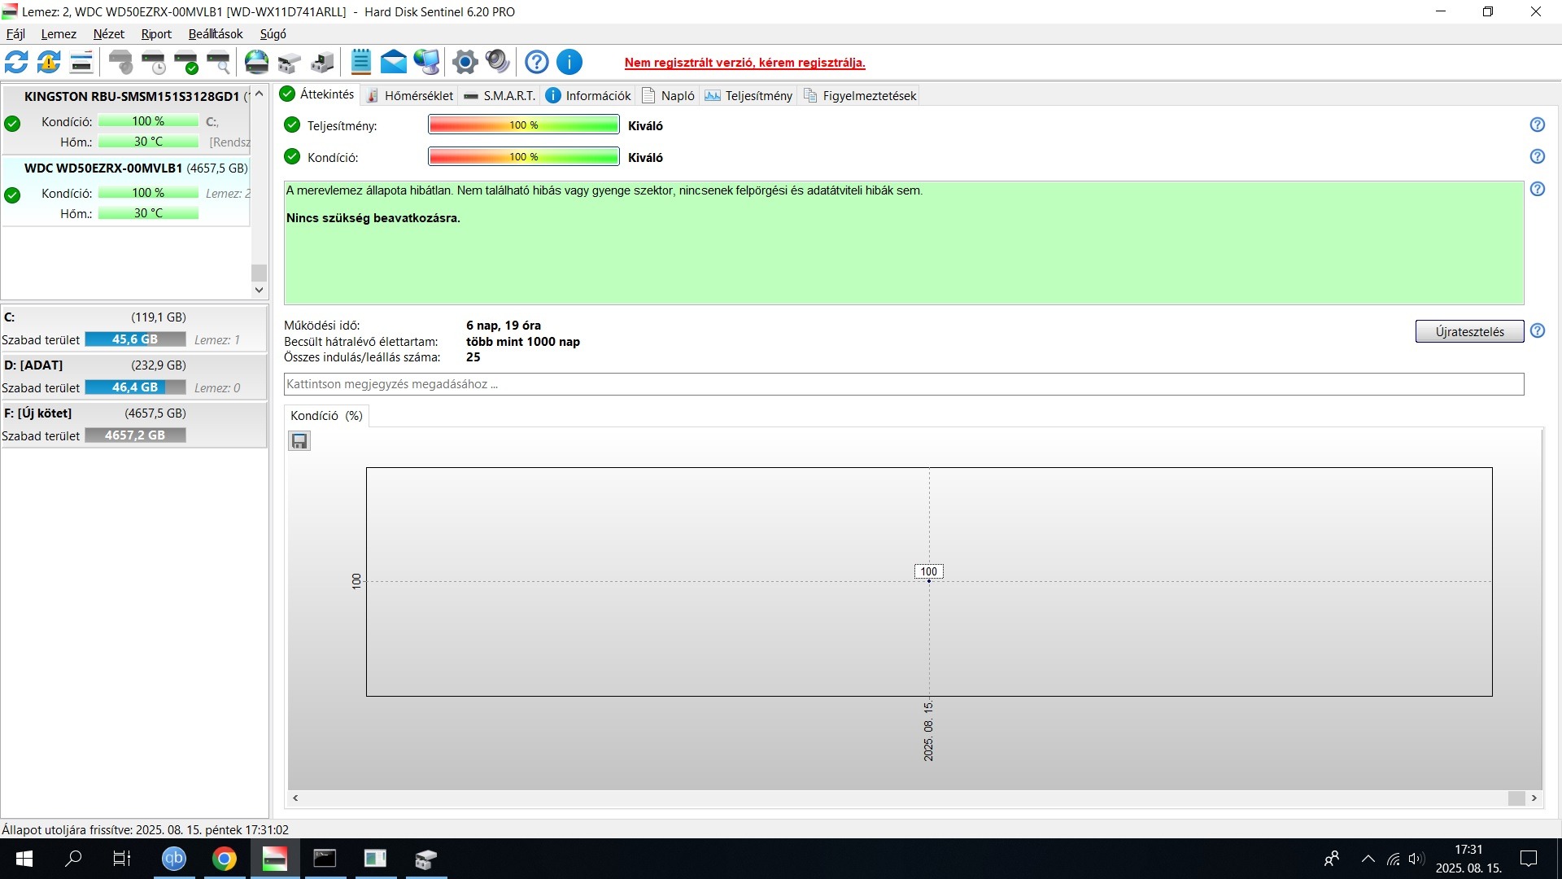The height and width of the screenshot is (879, 1562).
Task: Open the Riport menu
Action: (155, 34)
